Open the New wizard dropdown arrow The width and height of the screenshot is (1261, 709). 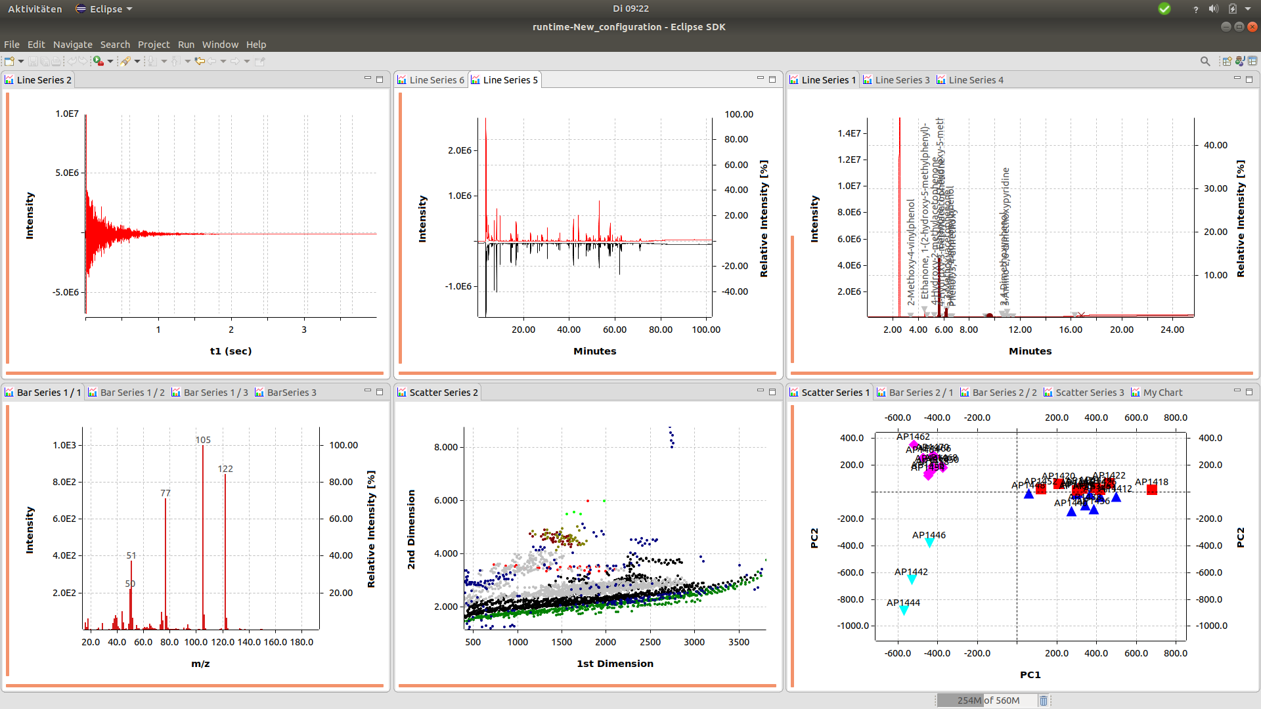(x=21, y=61)
